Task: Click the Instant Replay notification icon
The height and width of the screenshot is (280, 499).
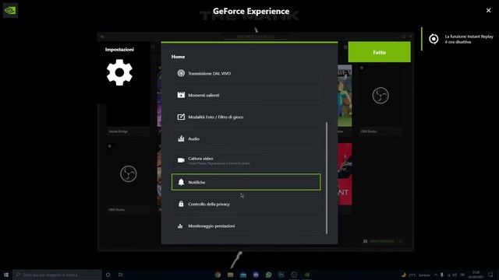Action: (x=434, y=39)
